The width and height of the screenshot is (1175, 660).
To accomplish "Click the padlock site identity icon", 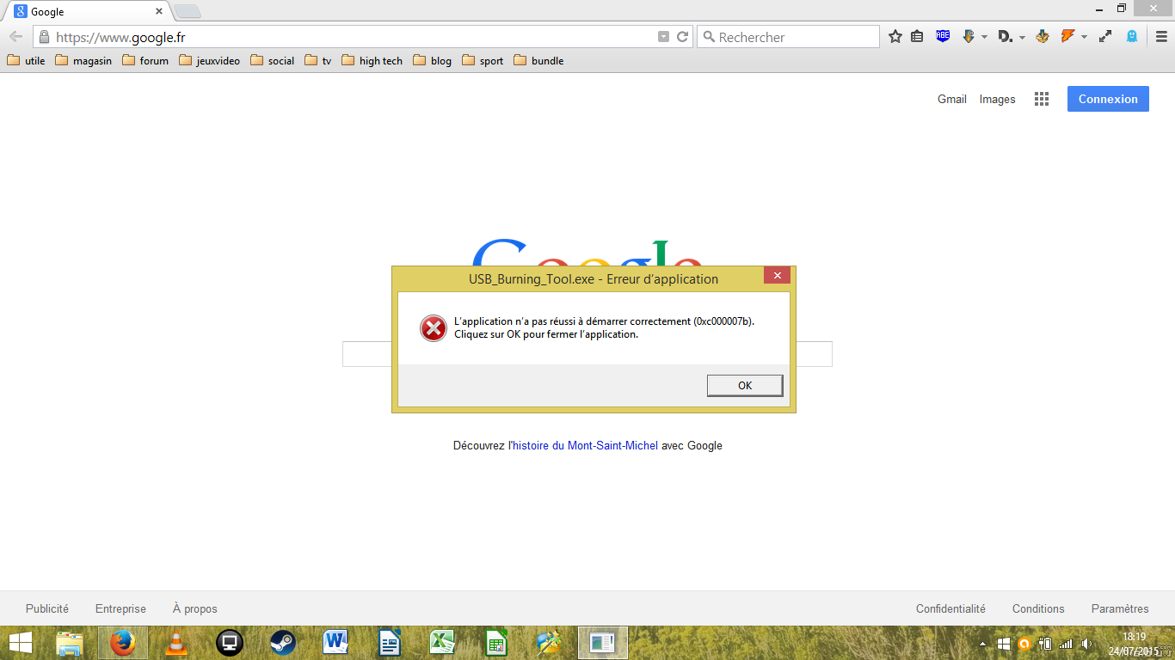I will (44, 37).
